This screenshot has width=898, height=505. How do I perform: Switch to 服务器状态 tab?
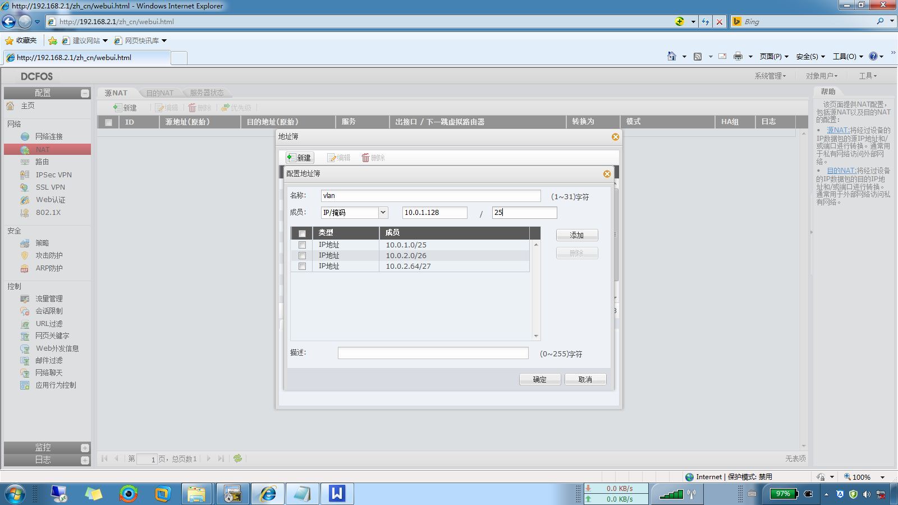click(207, 93)
